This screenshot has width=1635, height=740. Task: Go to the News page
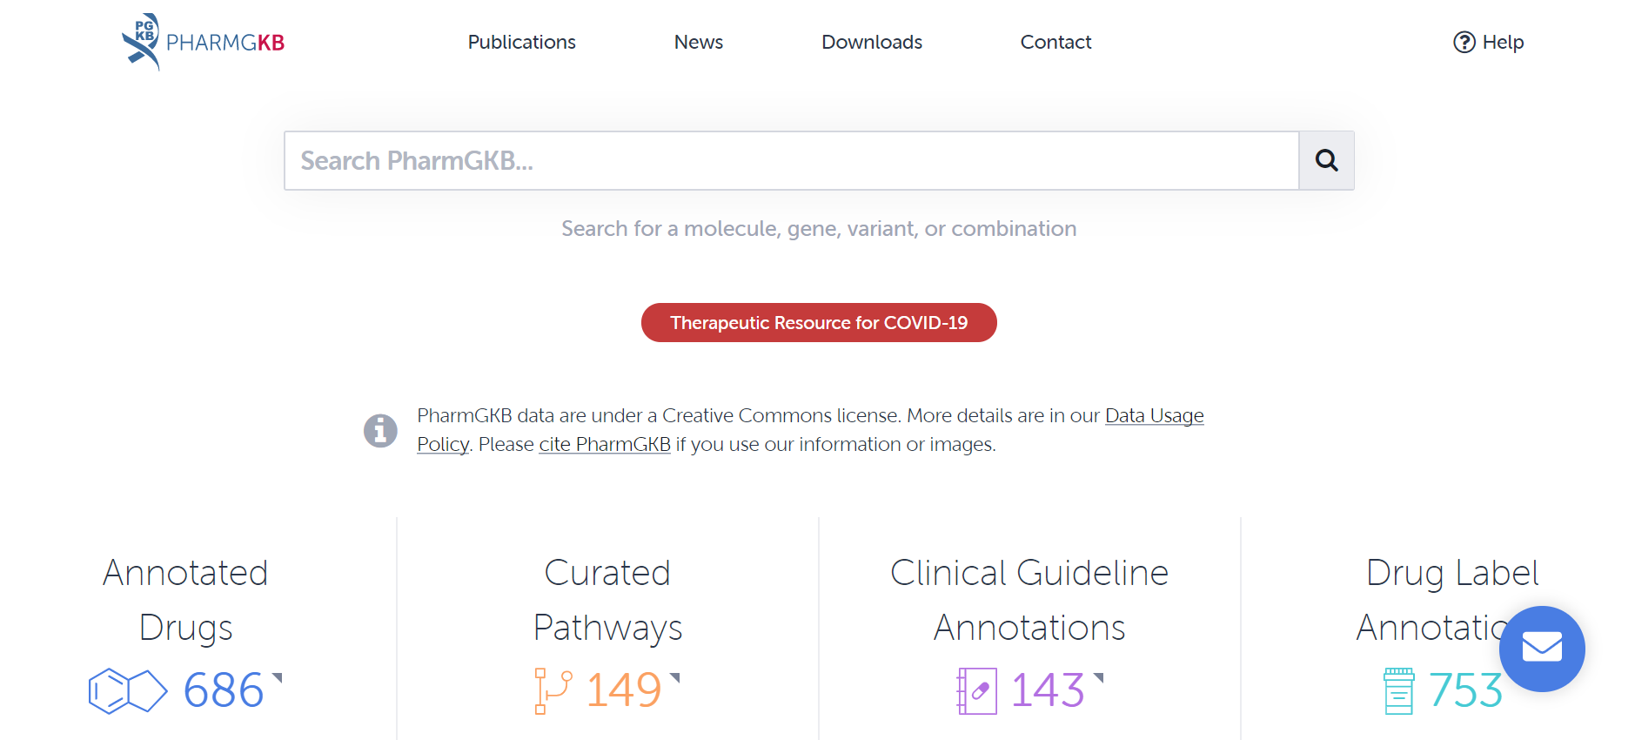[698, 42]
